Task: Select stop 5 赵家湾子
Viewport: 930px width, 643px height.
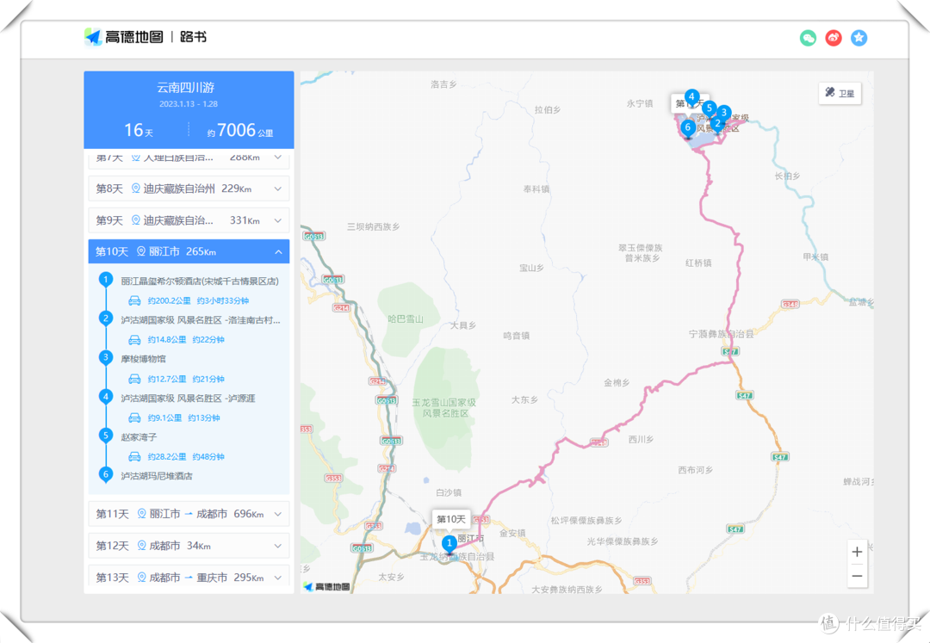Action: pyautogui.click(x=139, y=436)
